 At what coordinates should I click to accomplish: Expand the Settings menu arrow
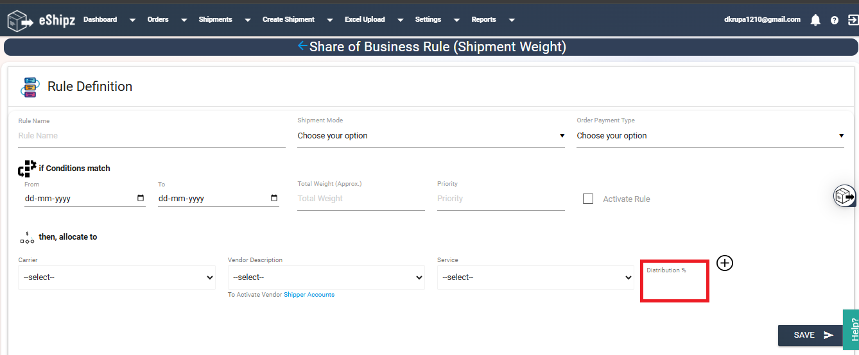tap(456, 20)
